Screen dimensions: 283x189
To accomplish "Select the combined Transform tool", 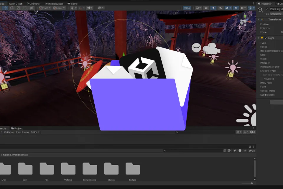I will (32, 8).
